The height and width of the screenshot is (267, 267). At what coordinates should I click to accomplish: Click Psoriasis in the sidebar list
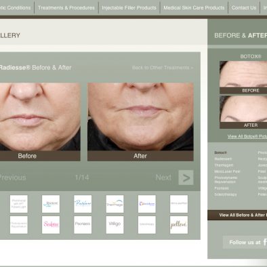tap(222, 188)
